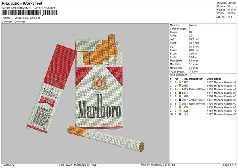Click the black swatch beside Amber Black
Viewport: 238px width, 168px height.
pyautogui.click(x=180, y=100)
